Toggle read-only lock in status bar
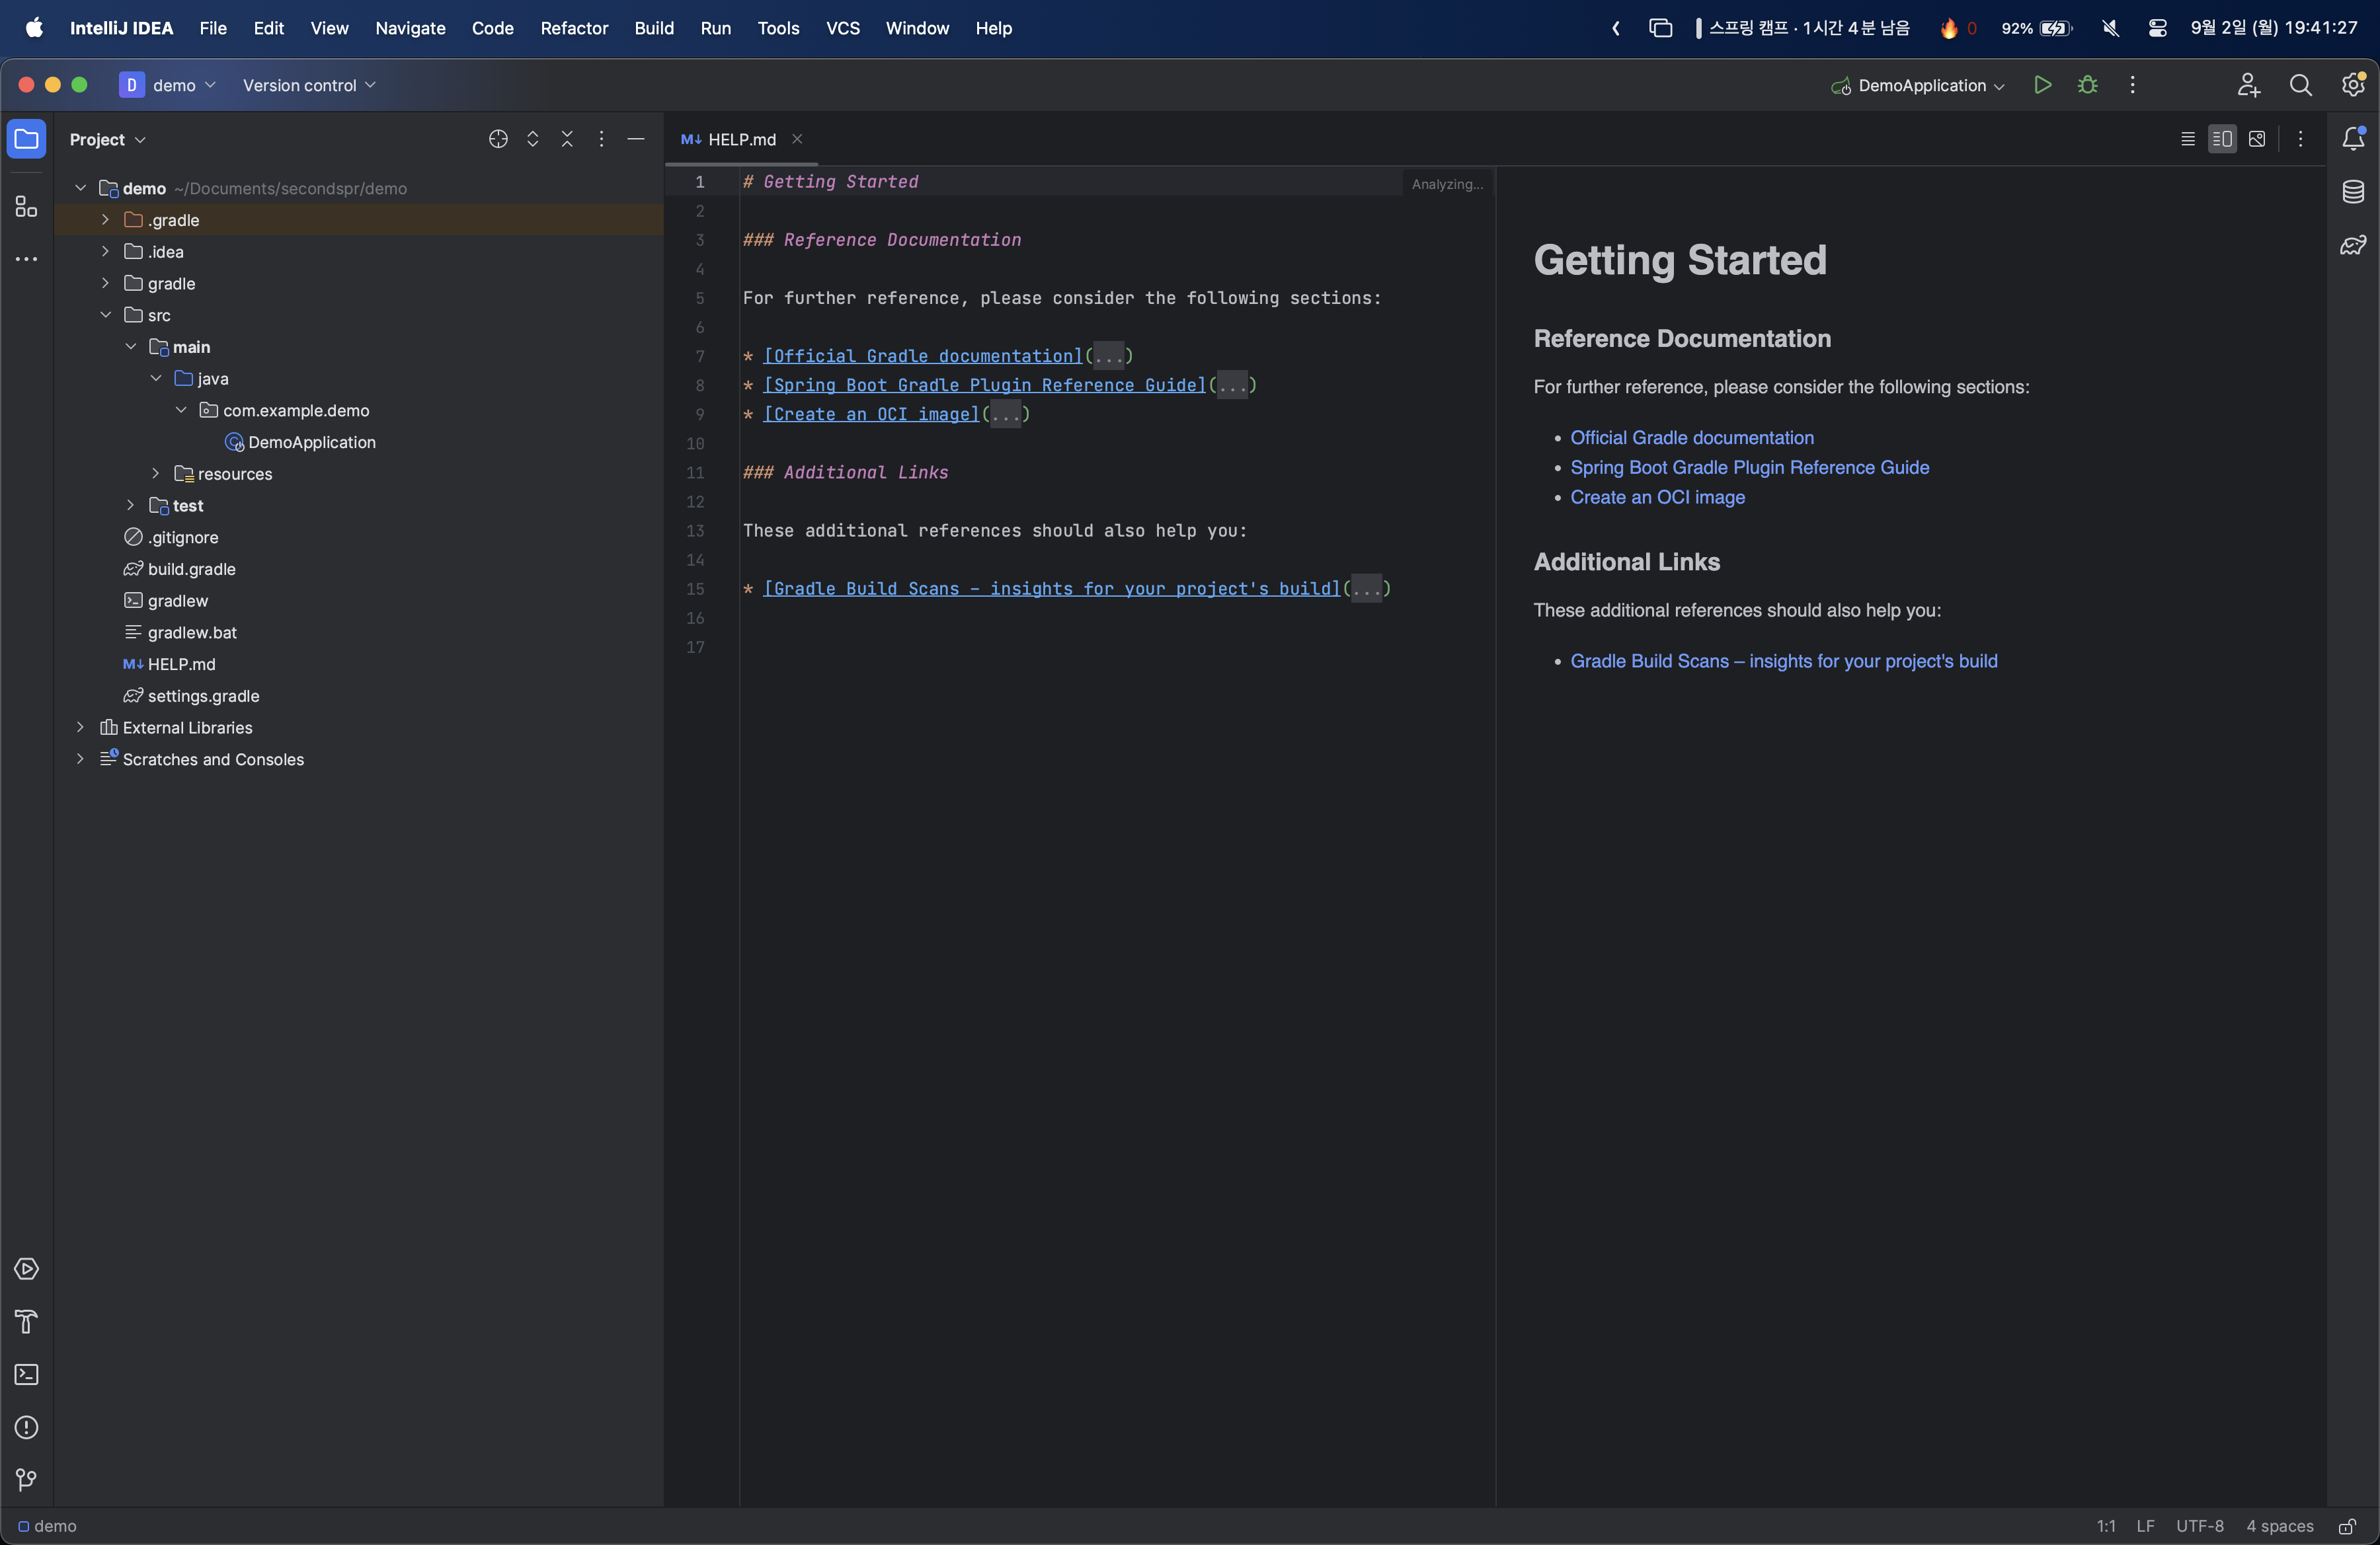 2346,1526
